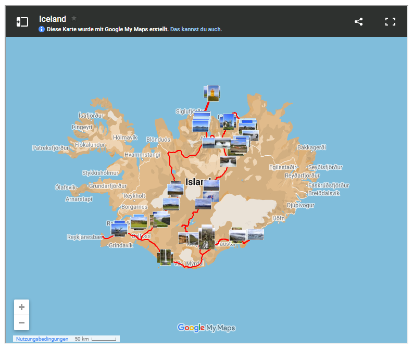Click the Hólmavík label
413x349 pixels.
[x=125, y=138]
